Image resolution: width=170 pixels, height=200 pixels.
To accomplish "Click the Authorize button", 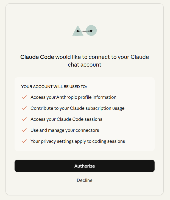I will [85, 166].
